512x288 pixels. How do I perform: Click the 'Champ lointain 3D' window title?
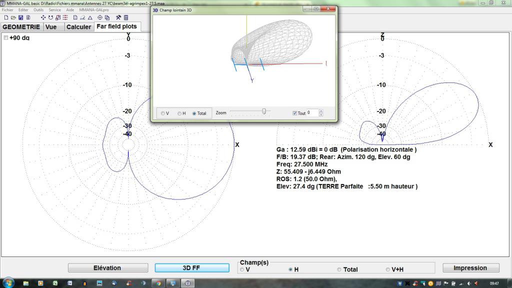(175, 10)
